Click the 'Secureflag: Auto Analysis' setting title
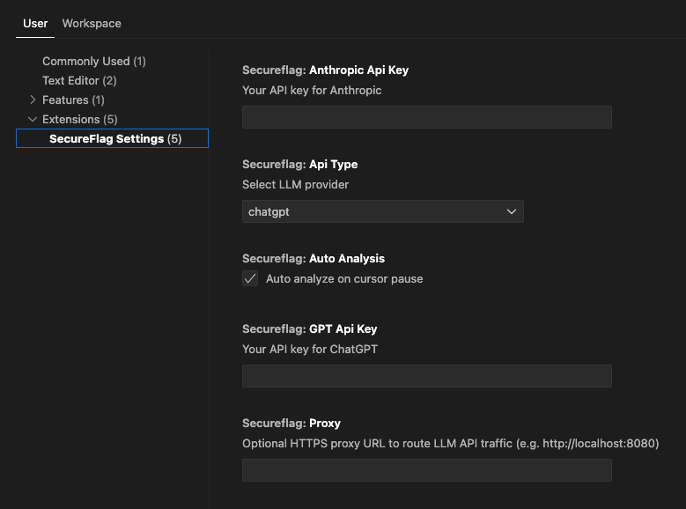The height and width of the screenshot is (509, 686). tap(313, 259)
